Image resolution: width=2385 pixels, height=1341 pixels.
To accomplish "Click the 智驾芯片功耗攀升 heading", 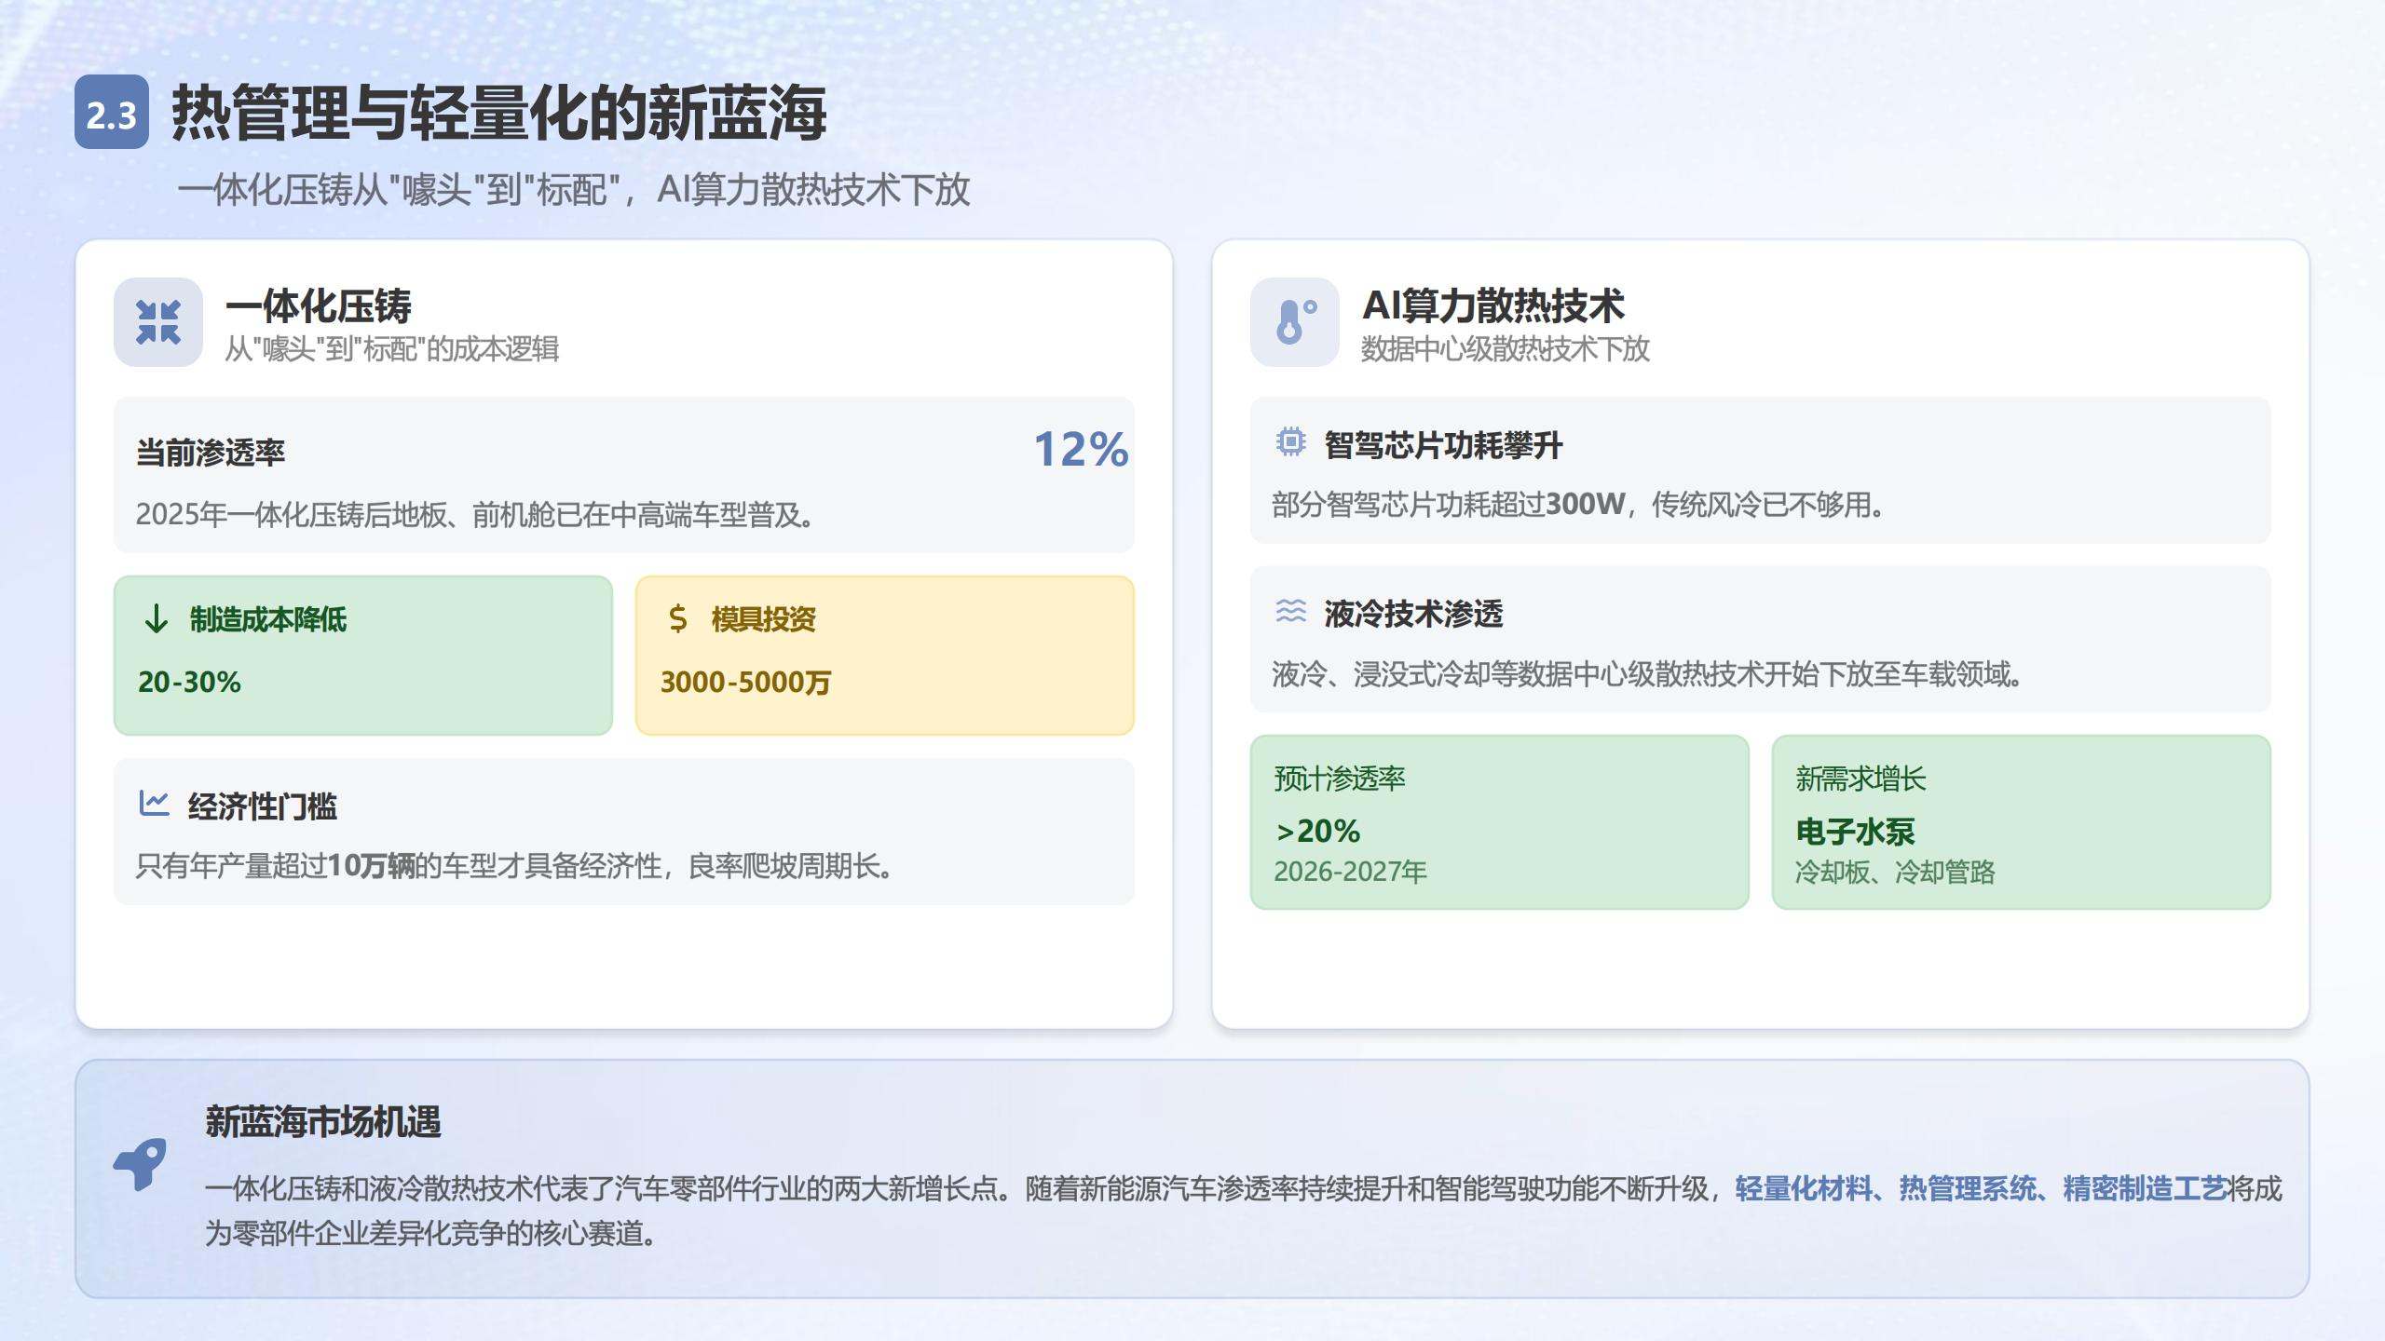I will tap(1444, 445).
